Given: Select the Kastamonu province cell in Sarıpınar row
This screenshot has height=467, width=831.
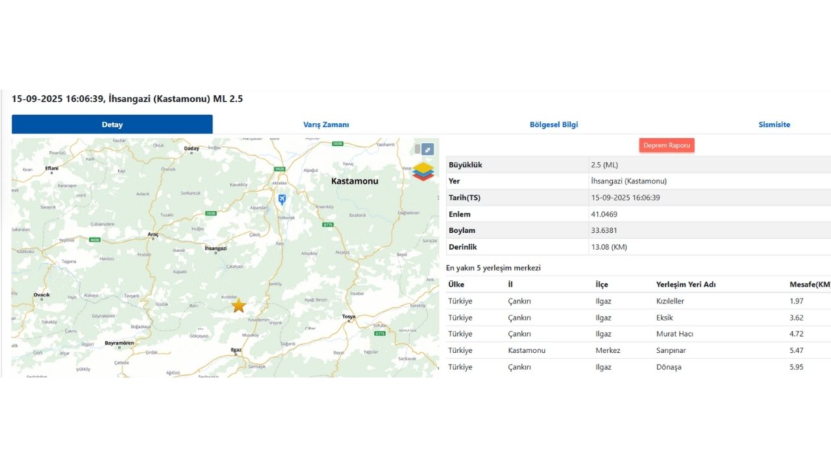Looking at the screenshot, I should pos(527,350).
